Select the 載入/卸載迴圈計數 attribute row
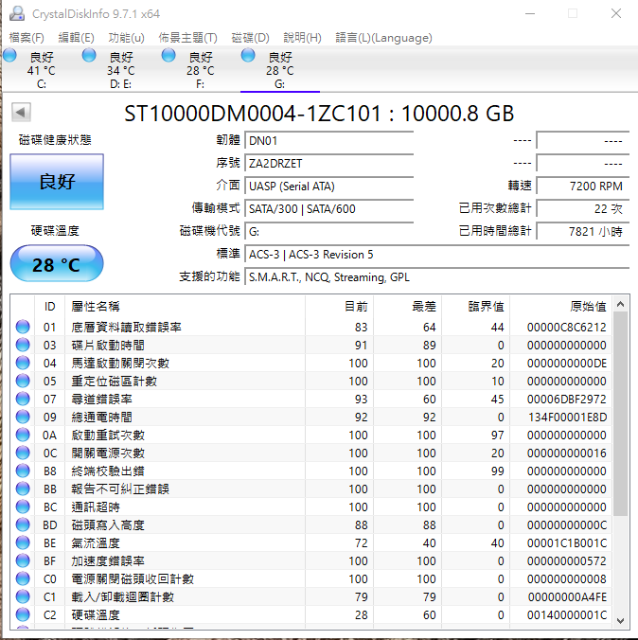 point(311,596)
